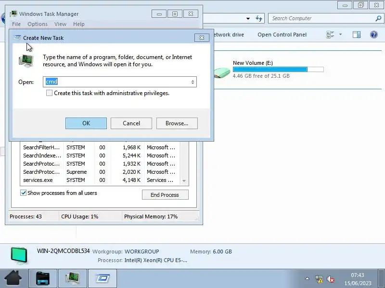This screenshot has height=288, width=385.
Task: Select the SearchProtoc... row owned by Supreme
Action: [x=100, y=172]
